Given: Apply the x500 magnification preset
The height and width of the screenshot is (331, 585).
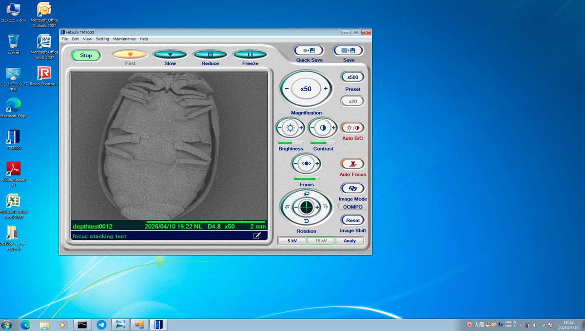Looking at the screenshot, I should pyautogui.click(x=352, y=77).
